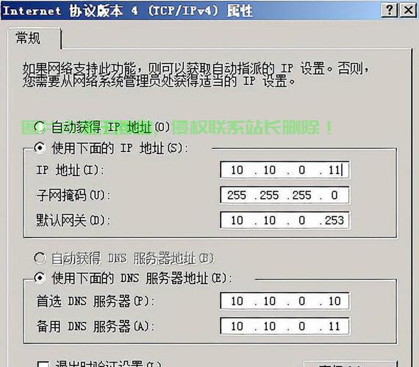Screen dimensions: 419x367
Task: Click the help question mark button
Action: point(390,10)
